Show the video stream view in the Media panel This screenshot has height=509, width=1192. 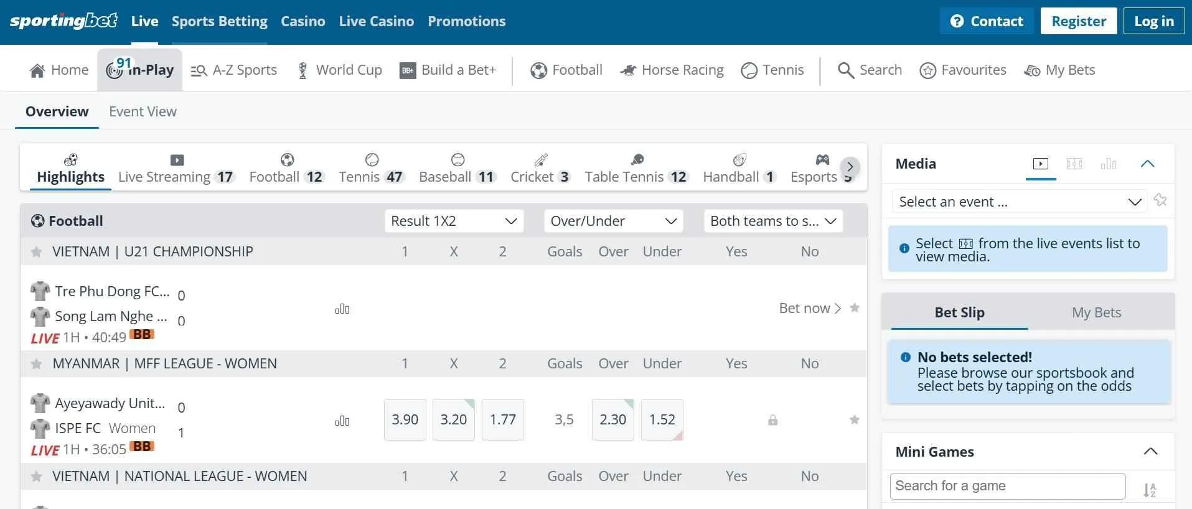pyautogui.click(x=1041, y=164)
